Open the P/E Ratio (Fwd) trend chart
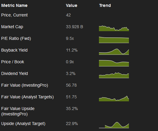Screen dimensions: 158x131 114,40
